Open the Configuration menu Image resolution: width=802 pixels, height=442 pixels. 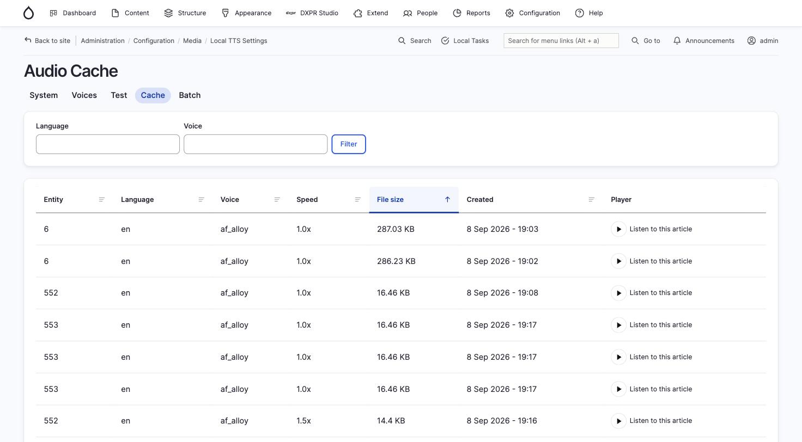coord(532,13)
